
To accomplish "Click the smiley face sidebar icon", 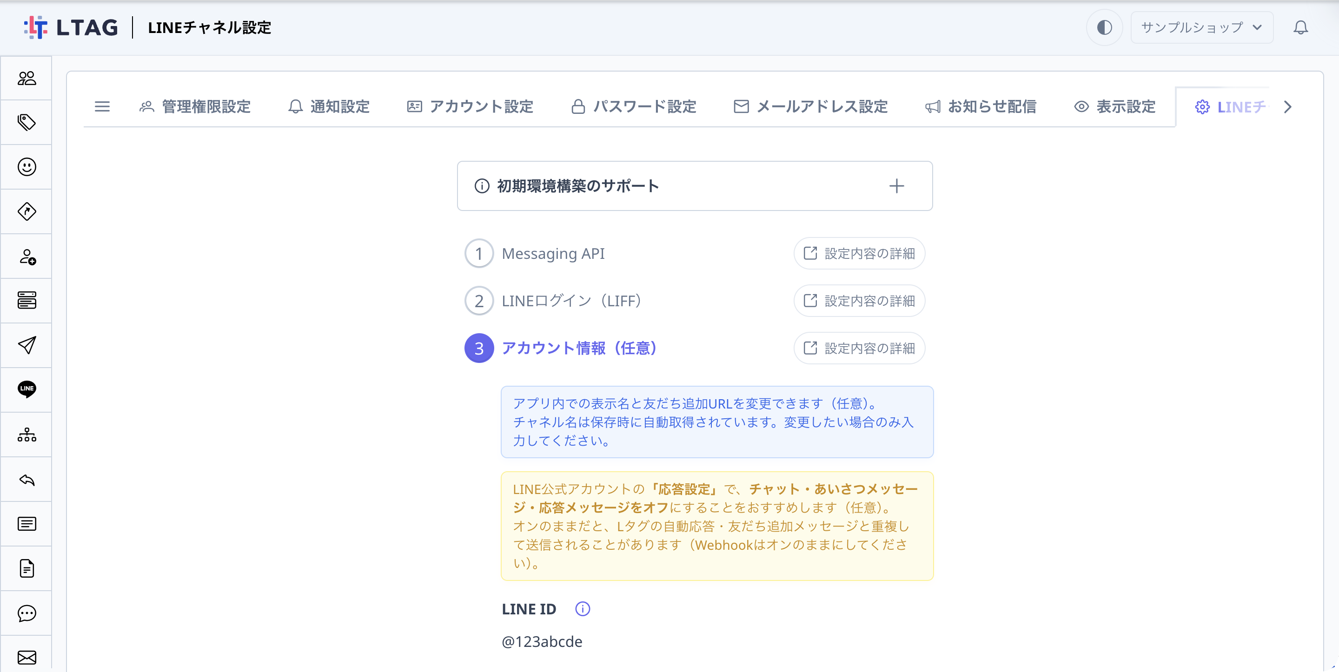I will pos(27,167).
